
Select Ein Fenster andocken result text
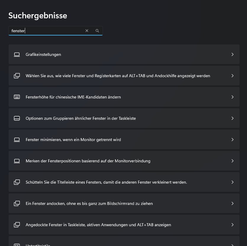point(89,203)
